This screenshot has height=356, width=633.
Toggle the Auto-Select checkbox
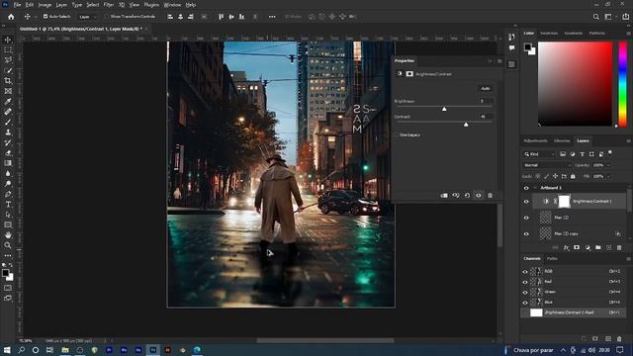45,17
